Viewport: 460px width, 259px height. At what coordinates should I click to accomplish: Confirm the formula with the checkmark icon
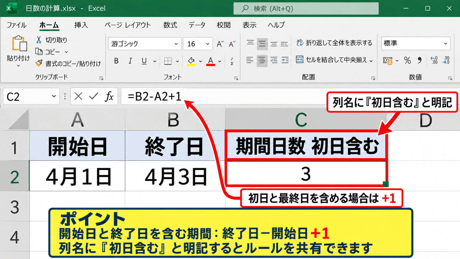pos(94,96)
